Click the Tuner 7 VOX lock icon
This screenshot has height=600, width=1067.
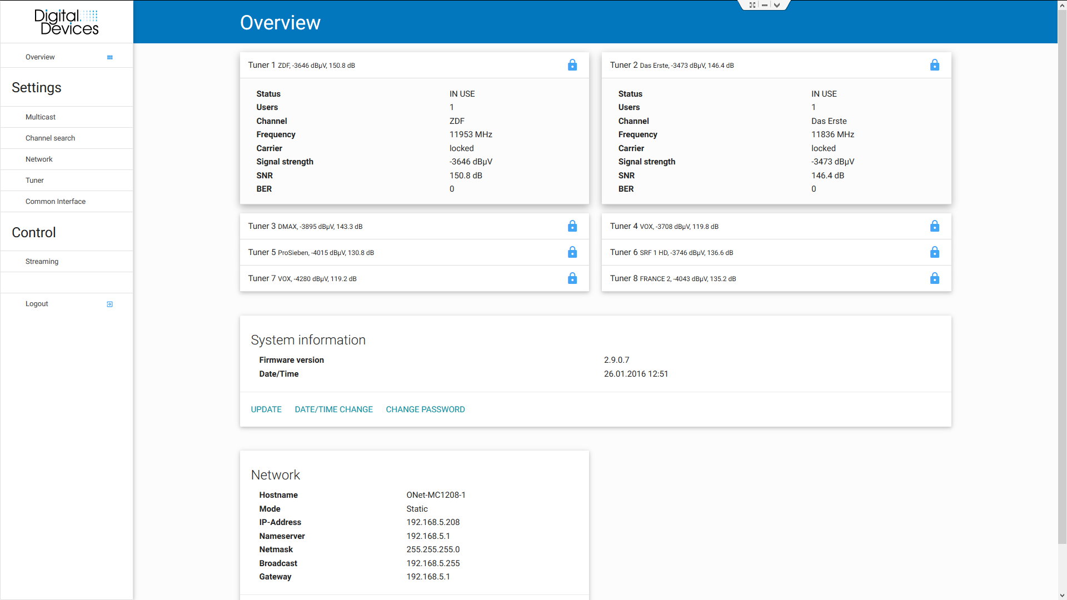572,278
